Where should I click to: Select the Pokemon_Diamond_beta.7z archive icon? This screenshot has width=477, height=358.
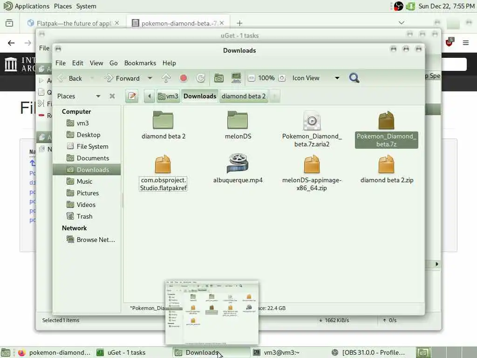[x=386, y=120]
